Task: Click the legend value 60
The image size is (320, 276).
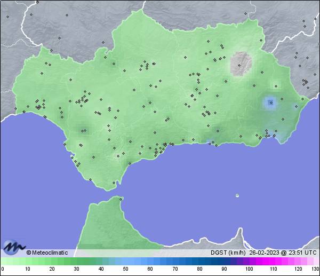Action: click(x=150, y=269)
